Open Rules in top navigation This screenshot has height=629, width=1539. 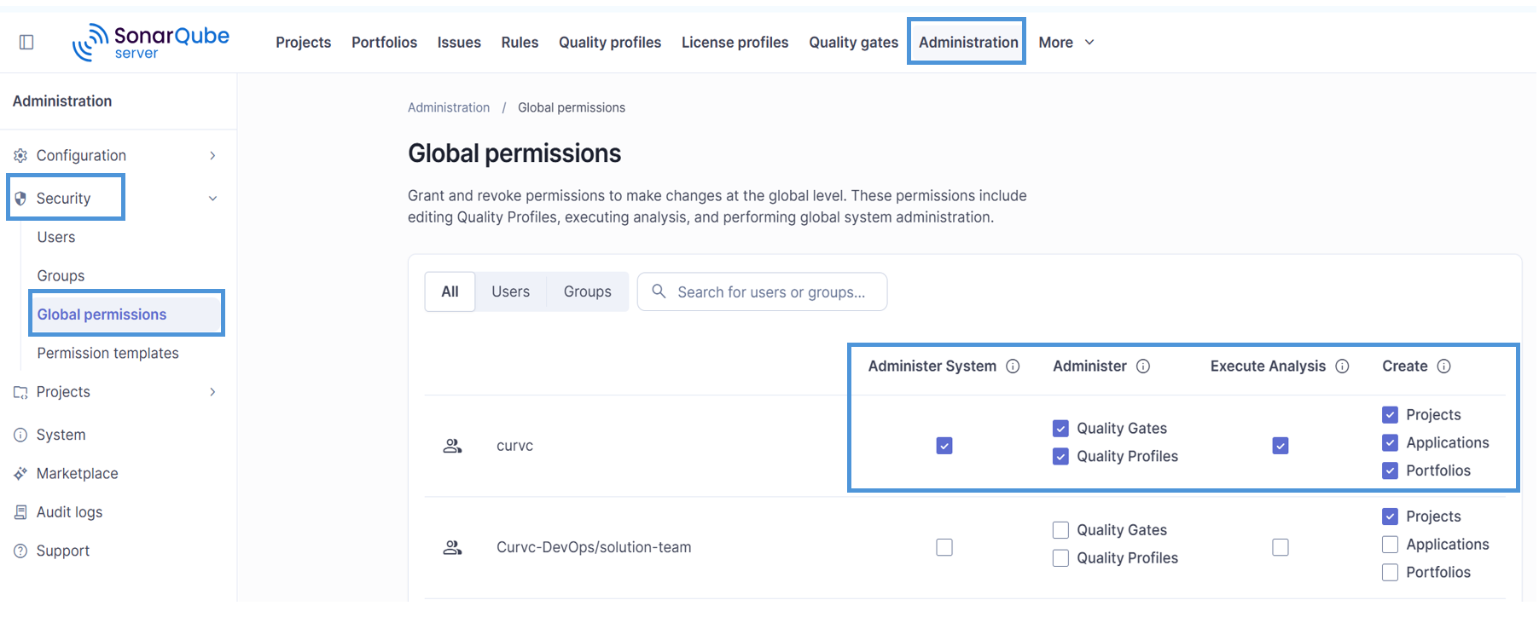(x=520, y=42)
